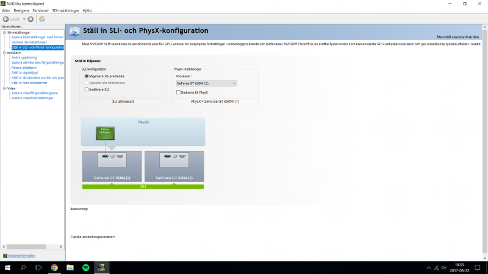Open the Action Center notifications icon
This screenshot has height=274, width=488.
tap(478, 267)
